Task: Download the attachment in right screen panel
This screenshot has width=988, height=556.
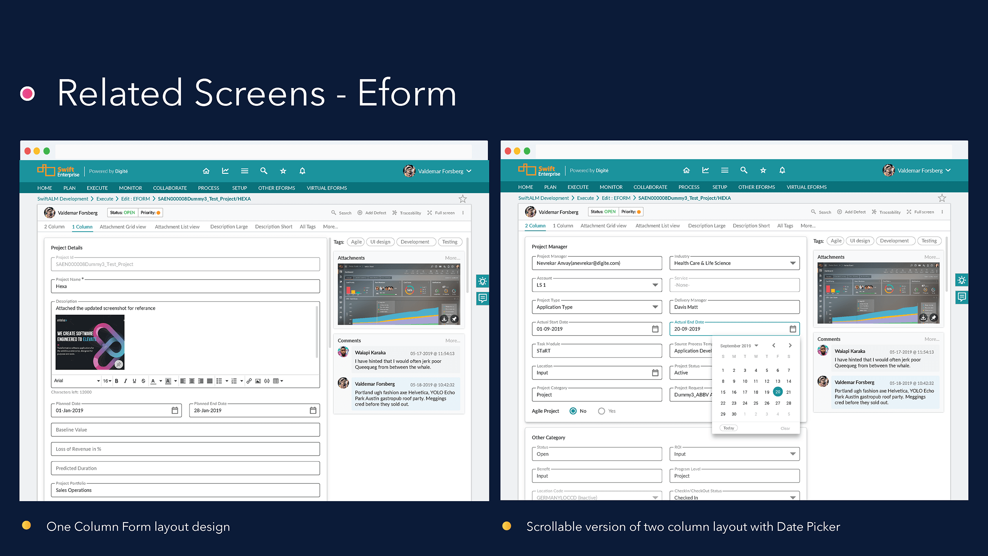Action: click(923, 317)
